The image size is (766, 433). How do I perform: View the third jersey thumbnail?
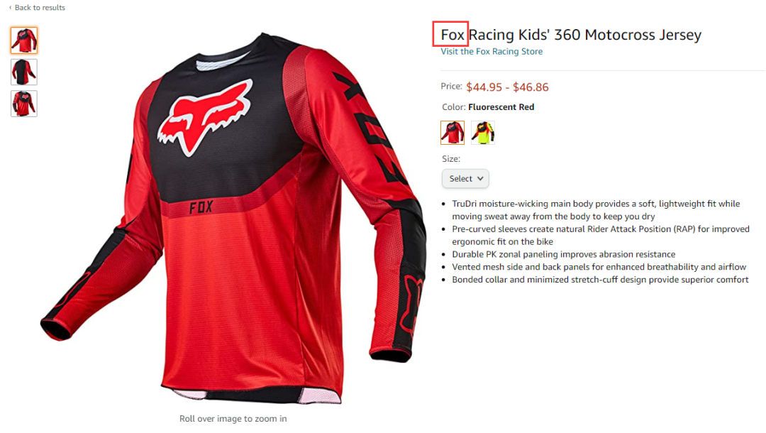[24, 103]
